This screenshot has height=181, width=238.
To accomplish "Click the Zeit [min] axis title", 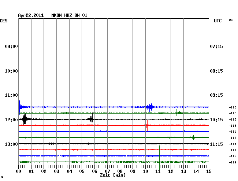I will [x=113, y=175].
